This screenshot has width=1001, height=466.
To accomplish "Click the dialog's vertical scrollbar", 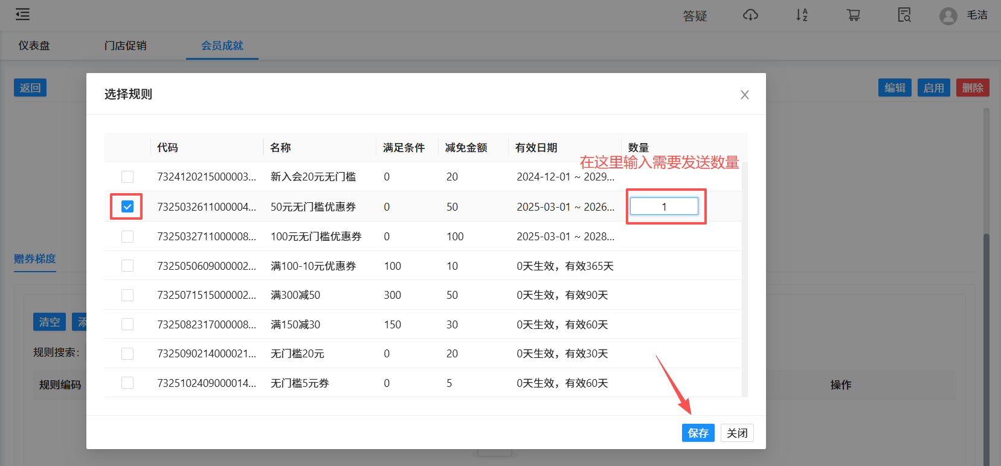I will tap(745, 278).
